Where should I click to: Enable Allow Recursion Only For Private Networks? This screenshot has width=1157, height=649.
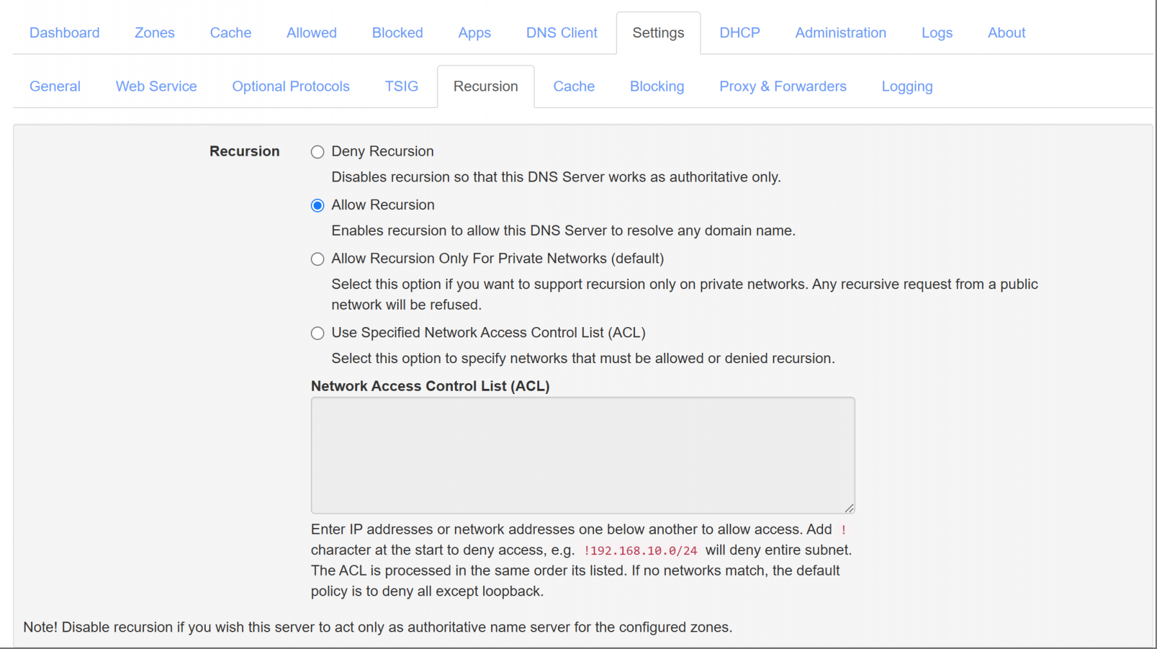[317, 259]
